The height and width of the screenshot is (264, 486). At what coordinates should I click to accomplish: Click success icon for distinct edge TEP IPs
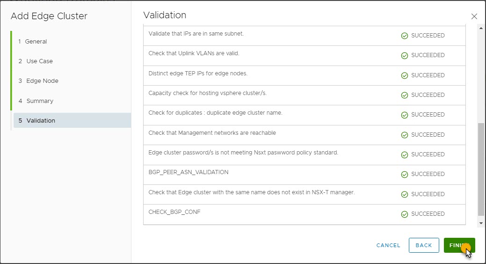(405, 75)
